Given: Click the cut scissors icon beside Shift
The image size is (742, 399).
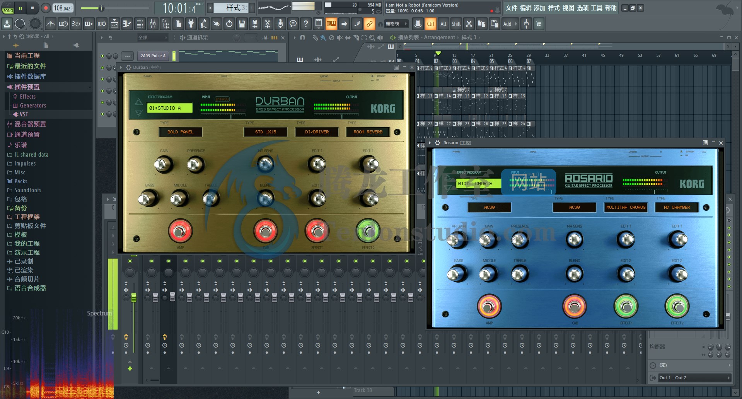Looking at the screenshot, I should coord(469,24).
